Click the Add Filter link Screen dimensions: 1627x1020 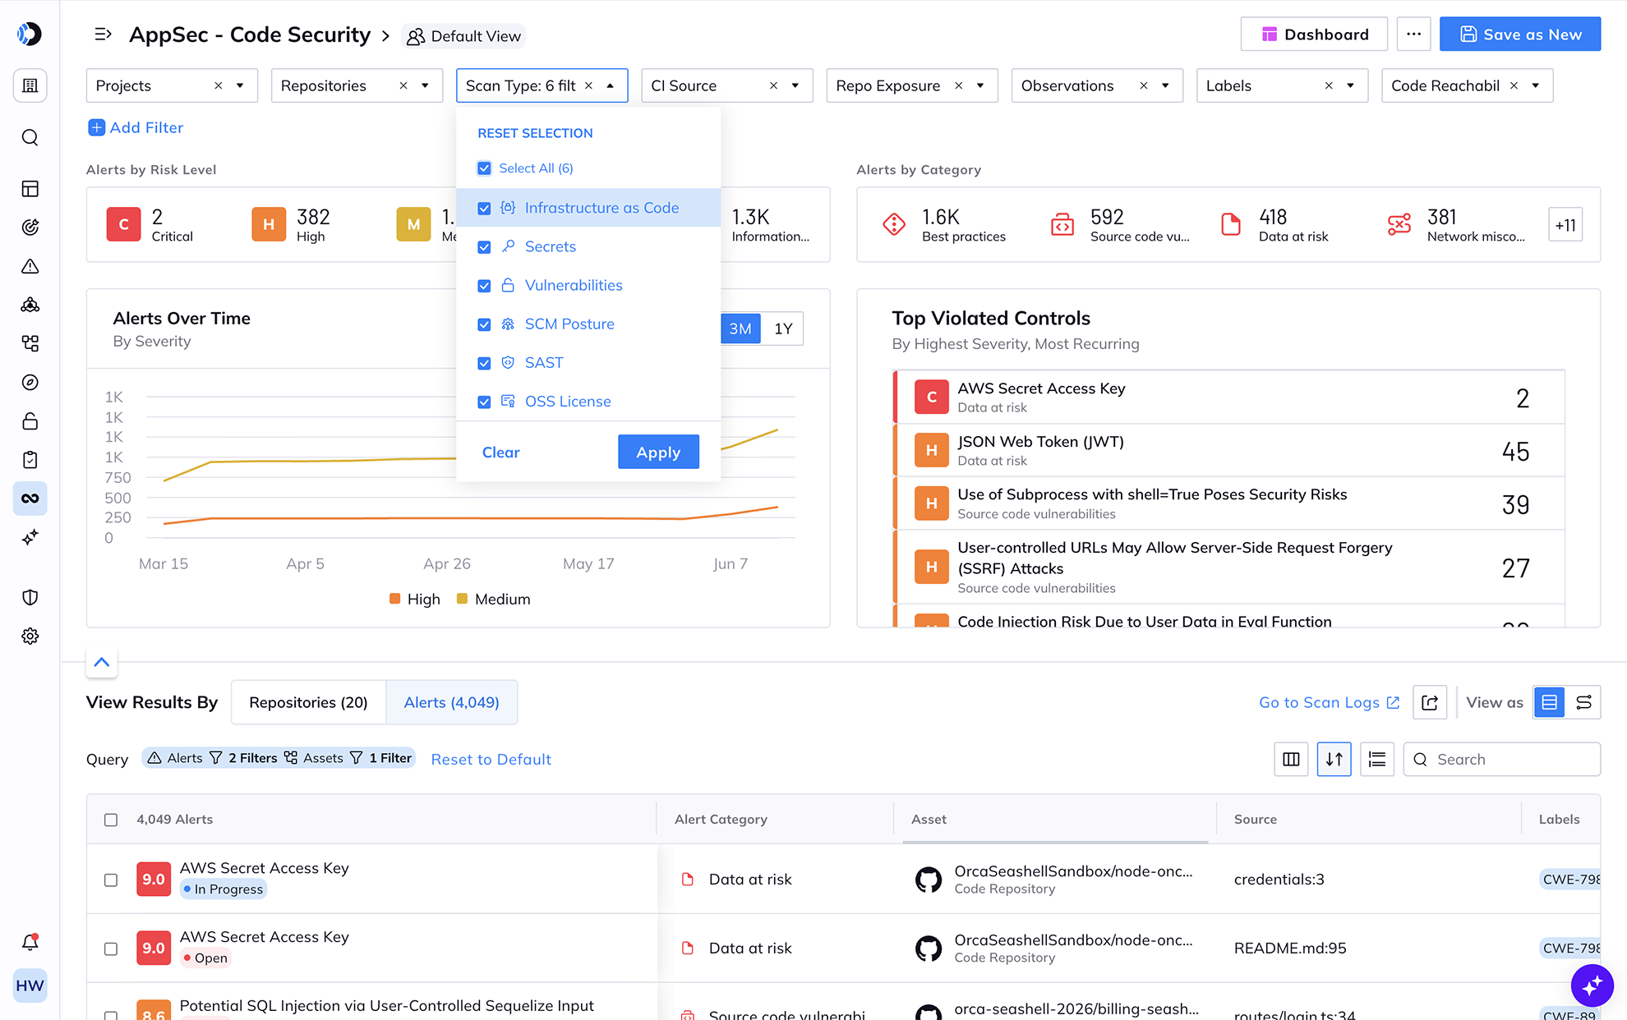(136, 127)
